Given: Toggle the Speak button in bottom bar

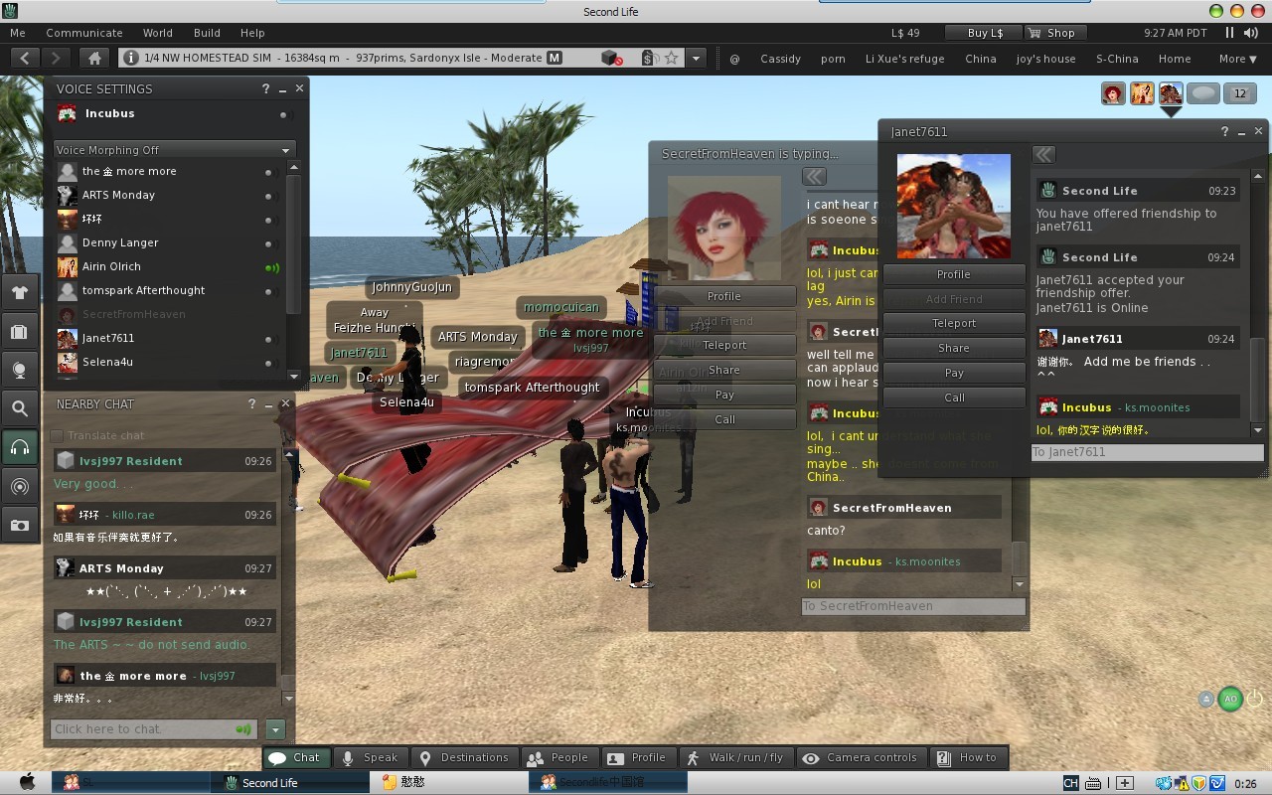Looking at the screenshot, I should [x=371, y=757].
